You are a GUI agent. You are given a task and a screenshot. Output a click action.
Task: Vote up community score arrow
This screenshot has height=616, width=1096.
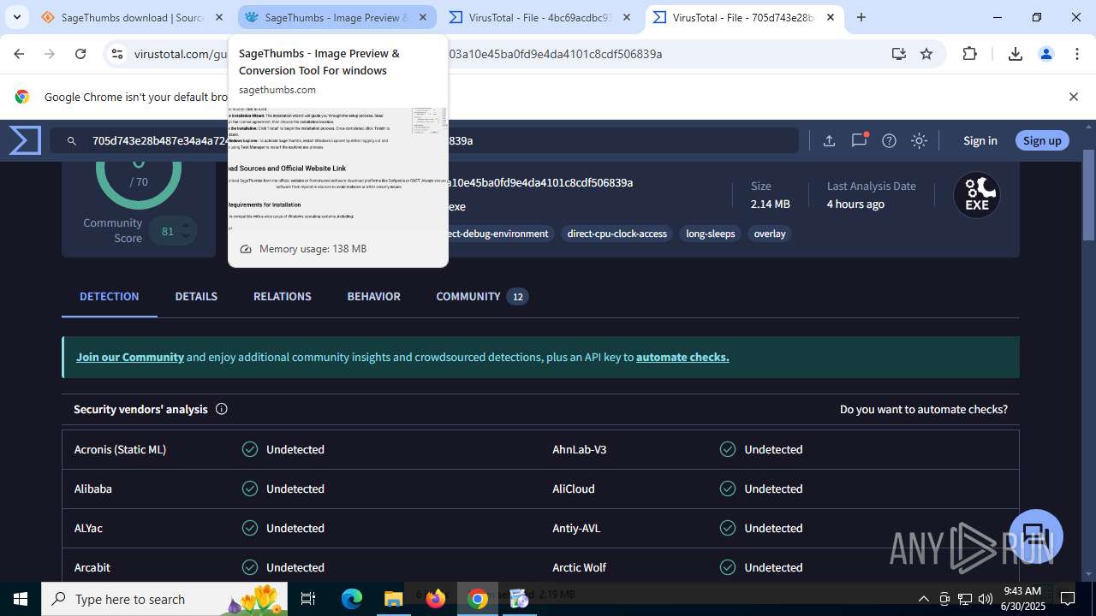[x=185, y=224]
